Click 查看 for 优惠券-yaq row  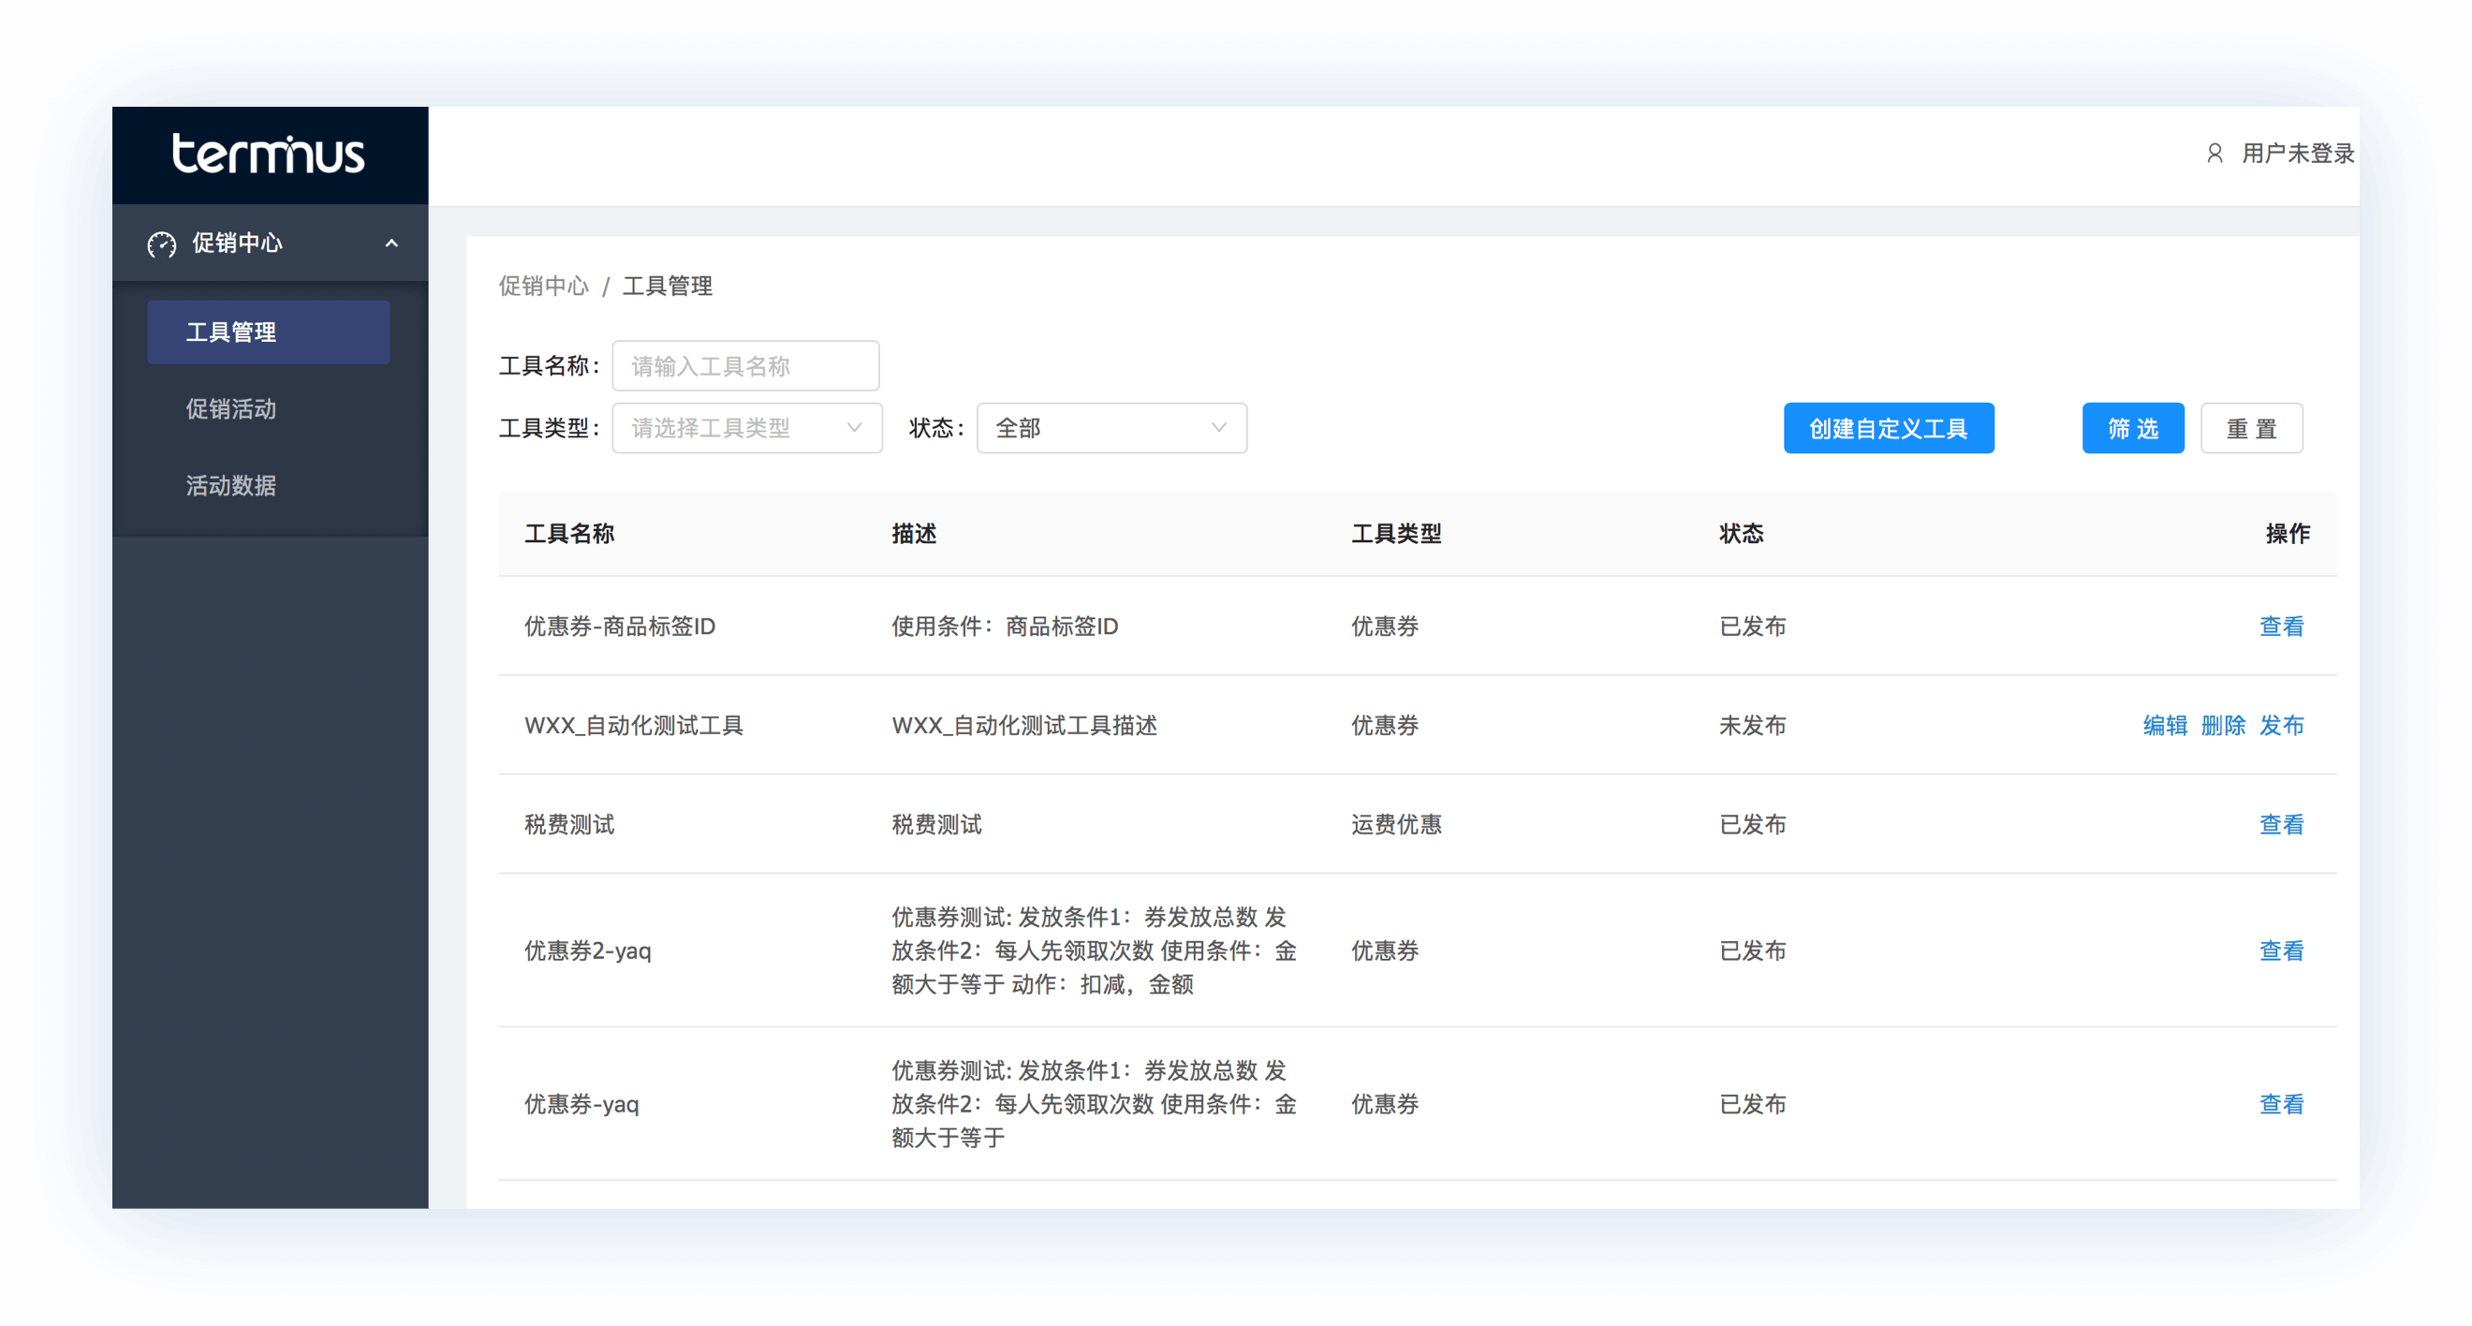tap(2281, 1104)
